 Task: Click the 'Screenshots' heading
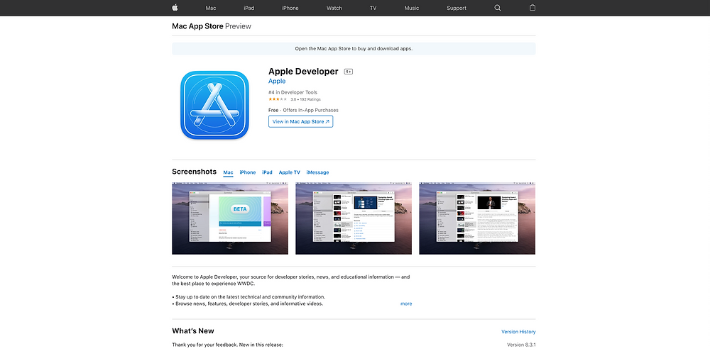pos(195,172)
